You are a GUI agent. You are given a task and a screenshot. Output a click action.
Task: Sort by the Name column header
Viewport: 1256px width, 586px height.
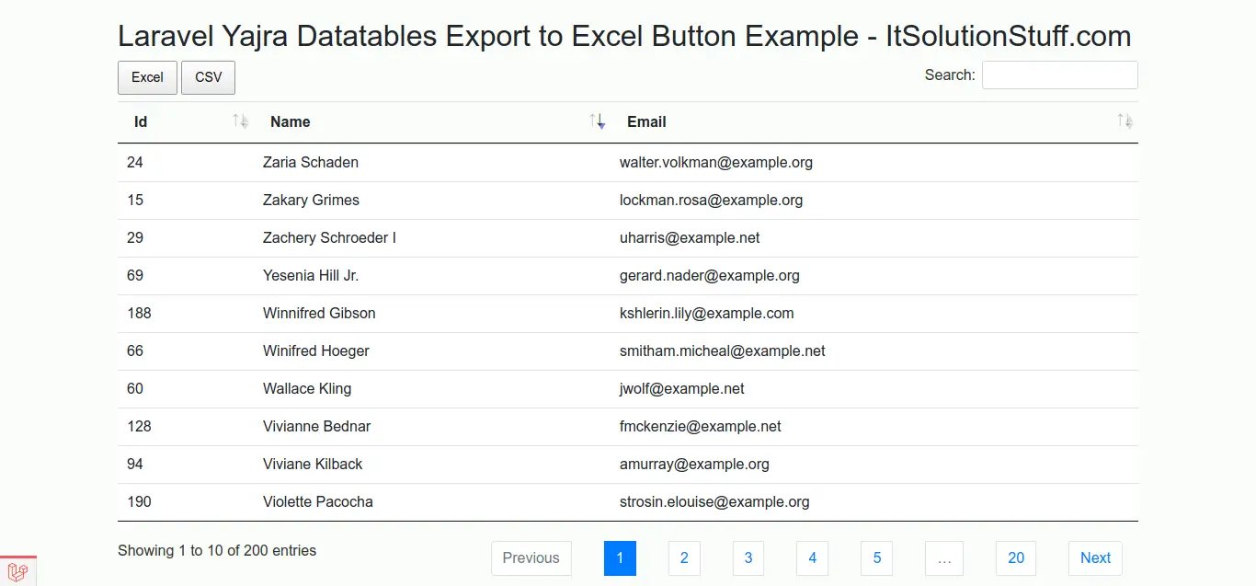coord(291,121)
